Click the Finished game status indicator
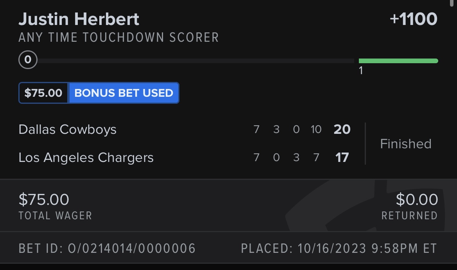Image resolution: width=457 pixels, height=270 pixels. [x=405, y=144]
